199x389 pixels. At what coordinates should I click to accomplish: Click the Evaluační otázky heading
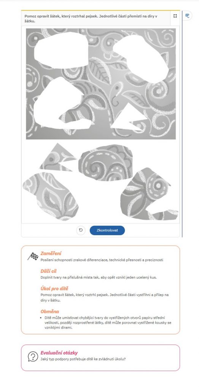(59, 353)
